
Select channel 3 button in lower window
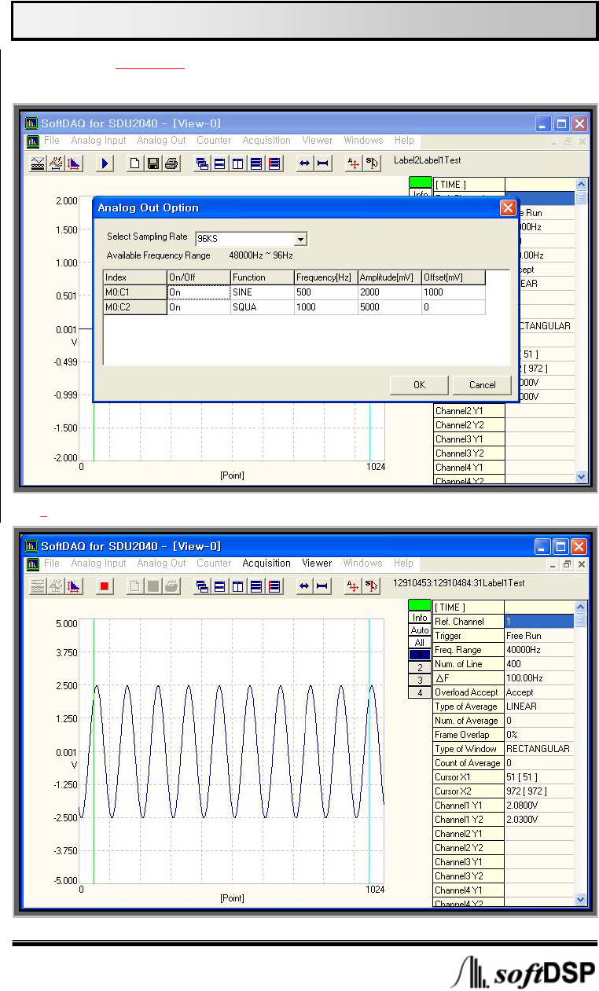click(x=420, y=680)
